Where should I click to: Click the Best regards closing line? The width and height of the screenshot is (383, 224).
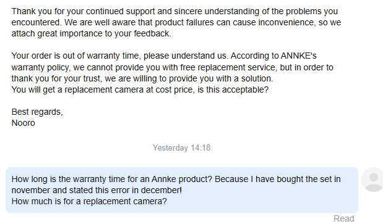coord(37,112)
